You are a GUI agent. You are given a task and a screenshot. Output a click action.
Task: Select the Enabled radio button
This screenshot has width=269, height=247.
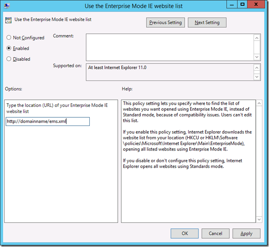[x=9, y=48]
